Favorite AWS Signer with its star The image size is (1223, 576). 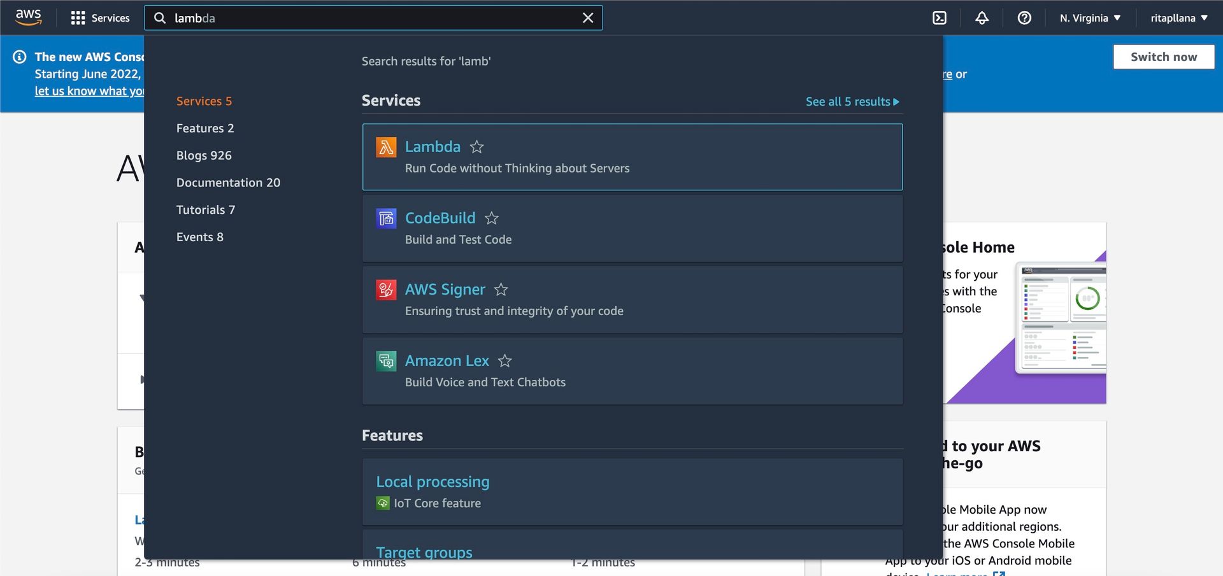(x=501, y=290)
